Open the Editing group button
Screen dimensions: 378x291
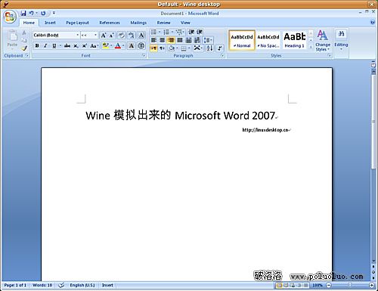point(341,40)
